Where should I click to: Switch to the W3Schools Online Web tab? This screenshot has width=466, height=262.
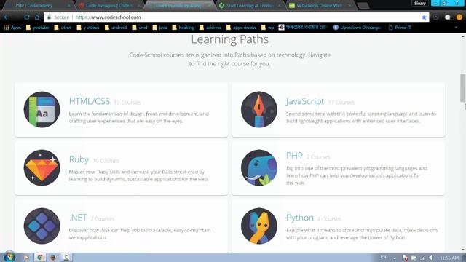point(320,5)
